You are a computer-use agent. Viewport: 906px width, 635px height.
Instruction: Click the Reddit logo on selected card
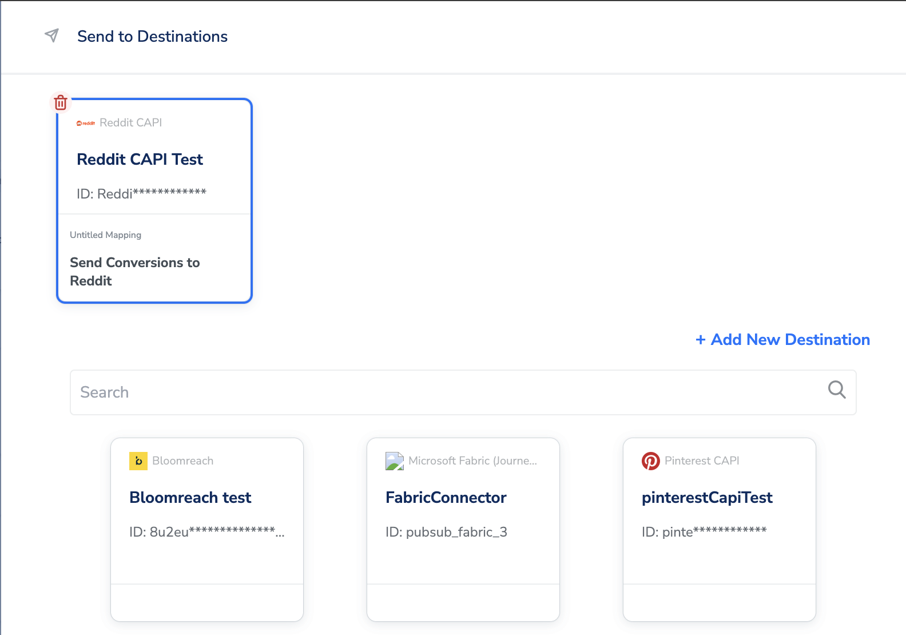pos(86,123)
